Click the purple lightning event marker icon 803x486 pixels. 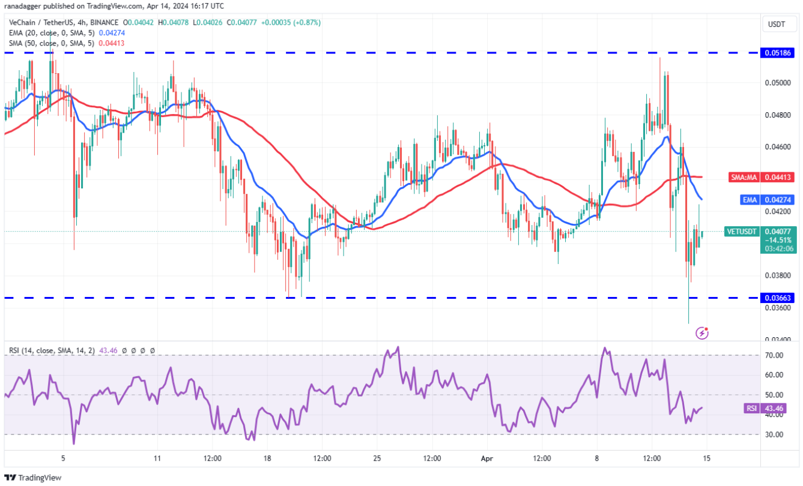pyautogui.click(x=701, y=332)
